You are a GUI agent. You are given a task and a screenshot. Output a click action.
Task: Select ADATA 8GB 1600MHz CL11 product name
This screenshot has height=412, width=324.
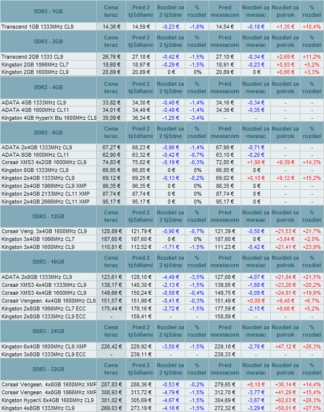35,155
